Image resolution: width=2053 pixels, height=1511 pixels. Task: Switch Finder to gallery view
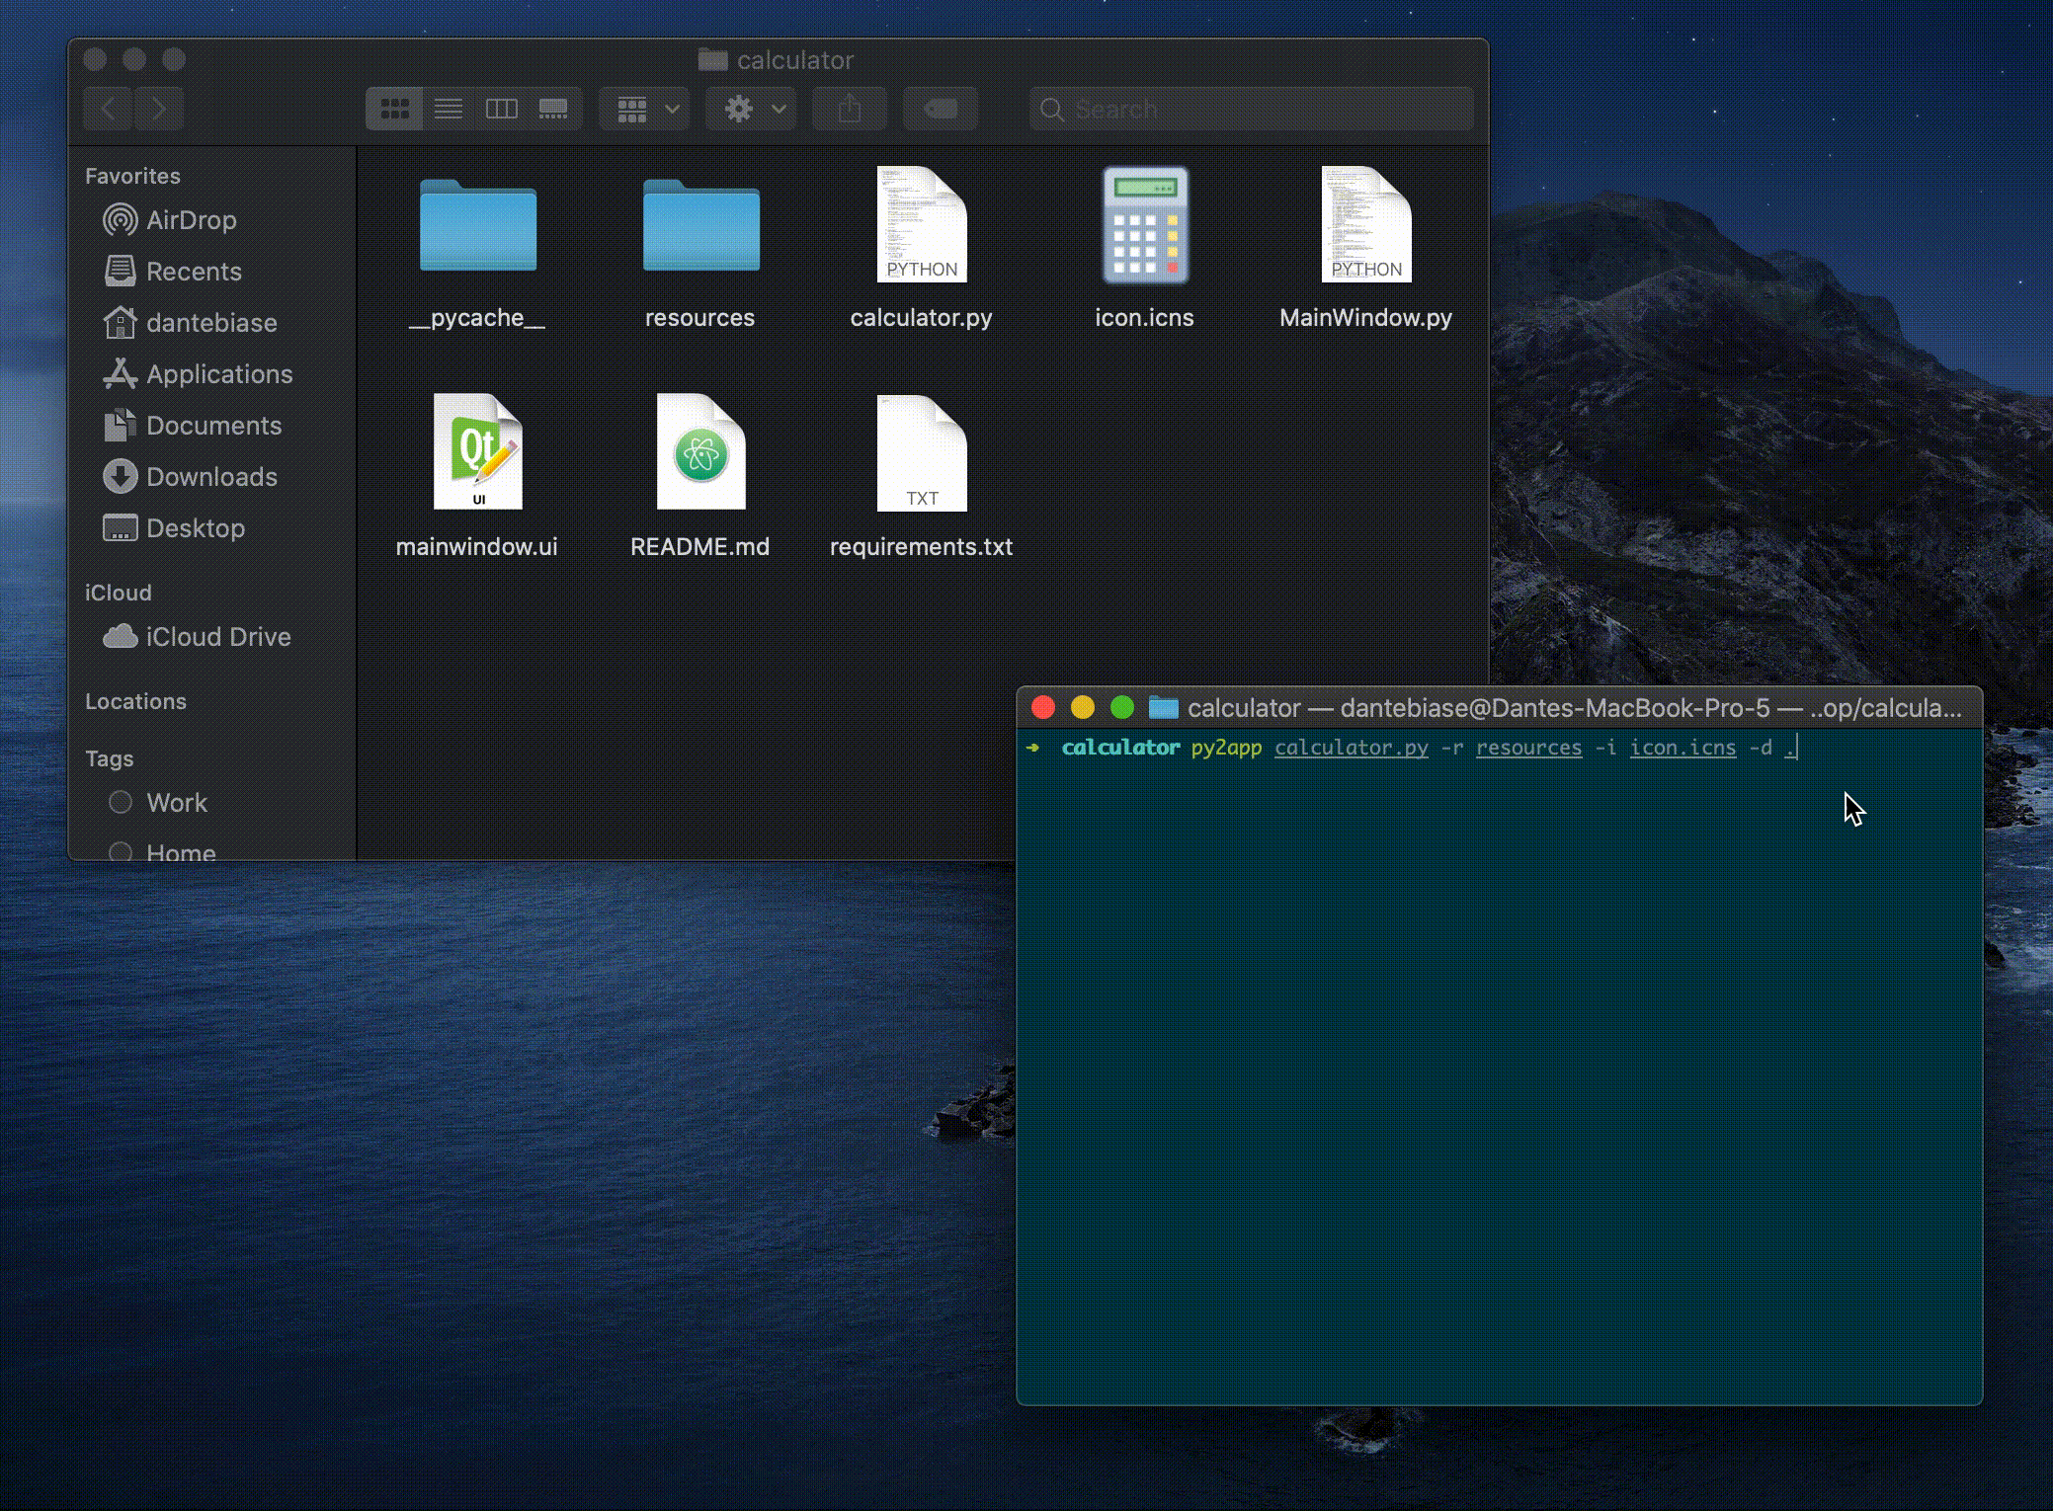coord(553,109)
